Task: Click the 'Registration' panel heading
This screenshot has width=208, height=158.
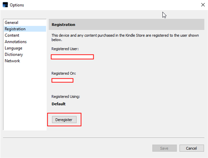Action: pyautogui.click(x=63, y=25)
